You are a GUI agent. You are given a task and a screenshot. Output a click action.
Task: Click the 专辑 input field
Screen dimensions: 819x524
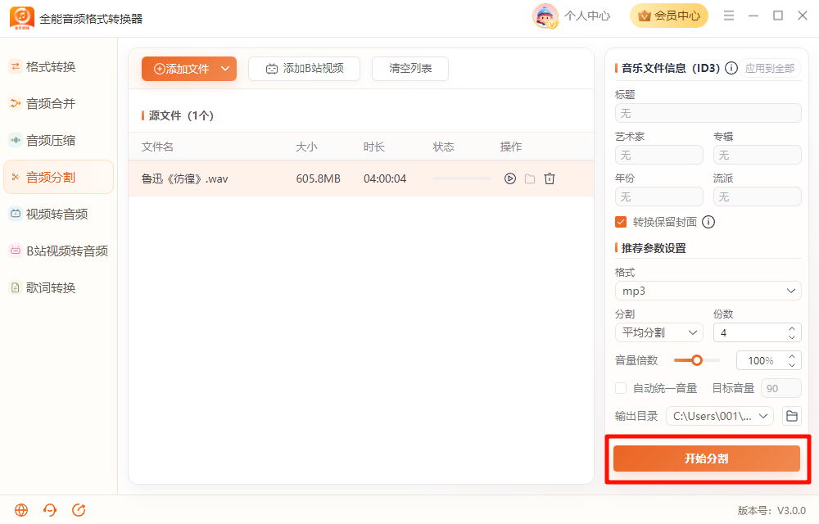758,155
